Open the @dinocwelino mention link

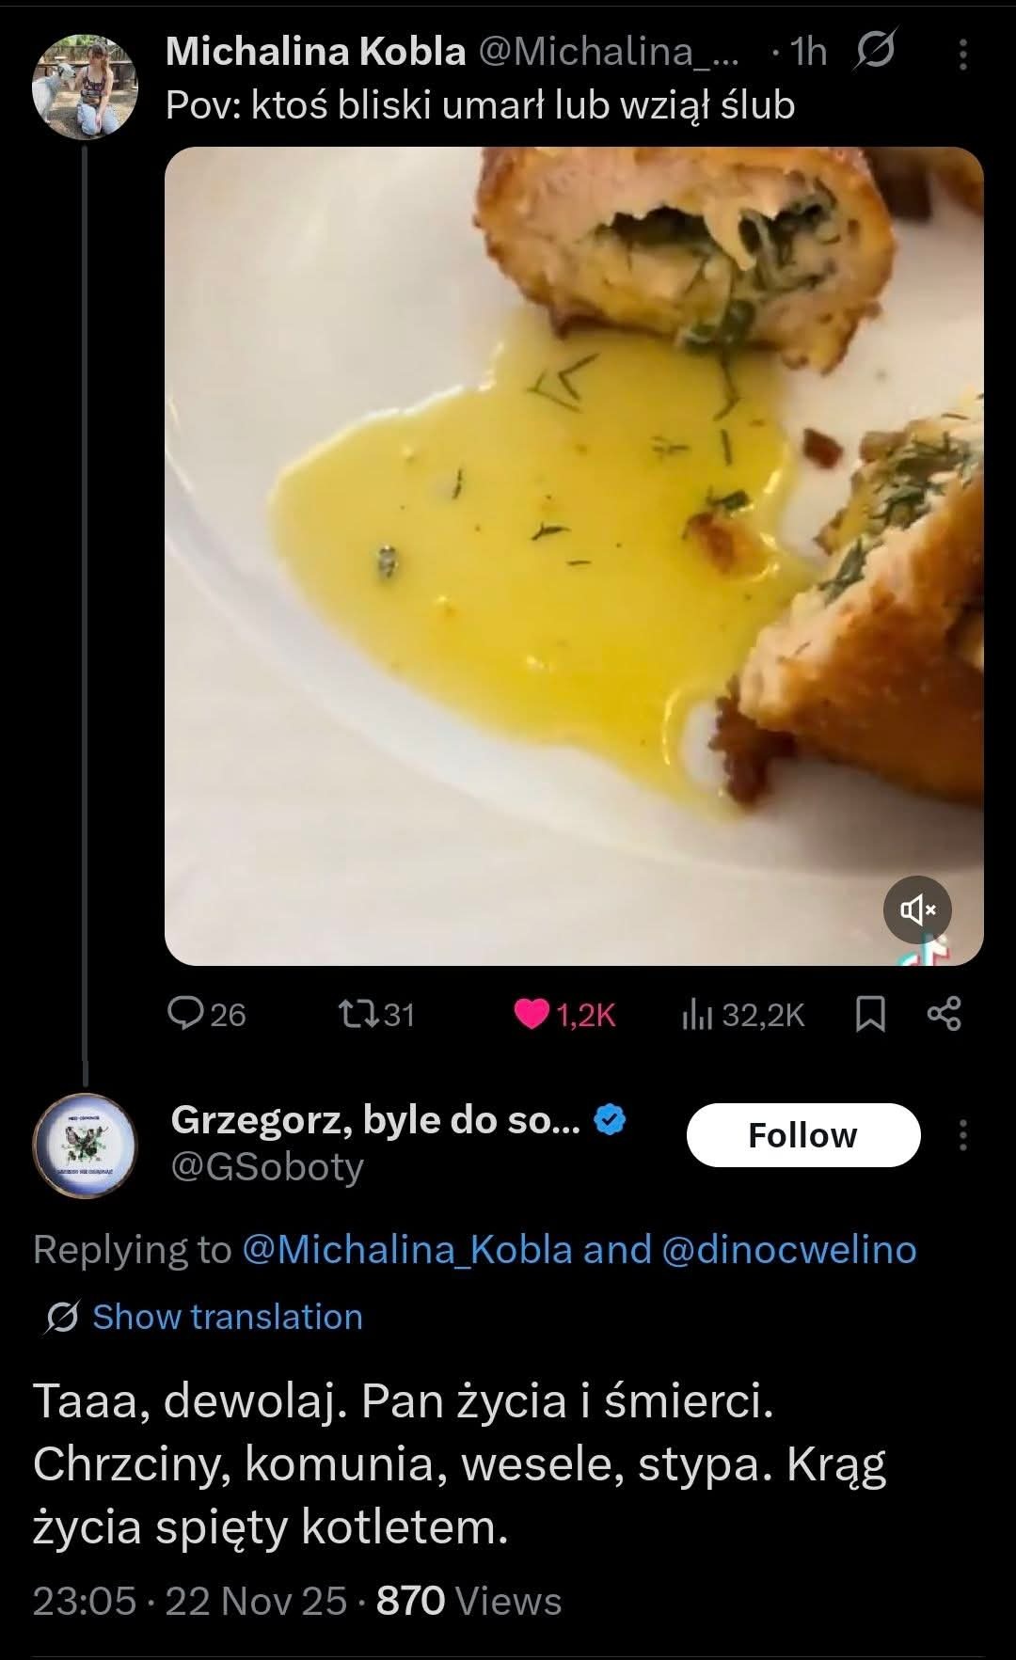789,1250
